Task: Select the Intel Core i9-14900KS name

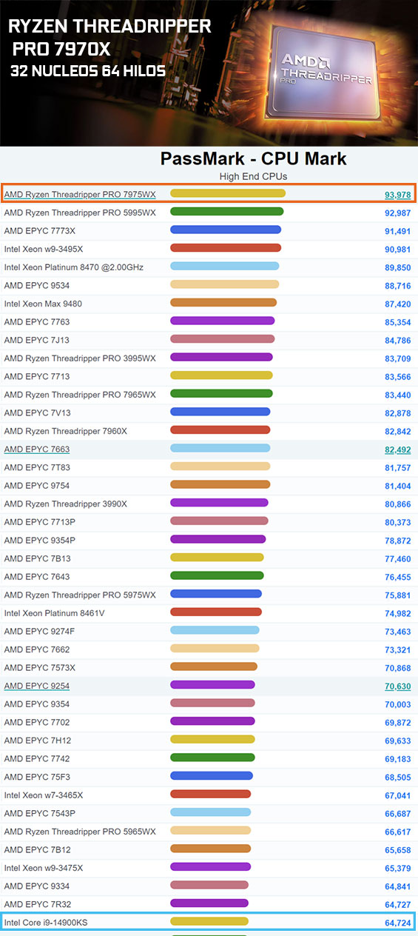Action: (x=46, y=922)
